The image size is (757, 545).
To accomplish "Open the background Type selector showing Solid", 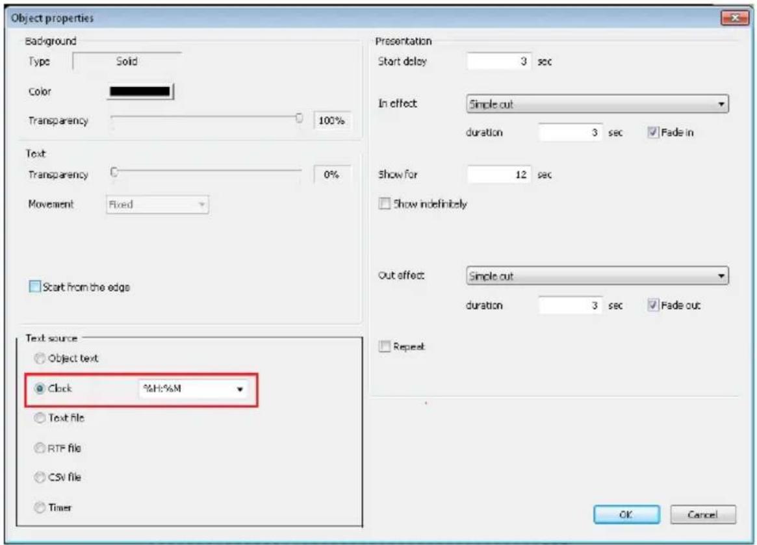I will coord(127,61).
